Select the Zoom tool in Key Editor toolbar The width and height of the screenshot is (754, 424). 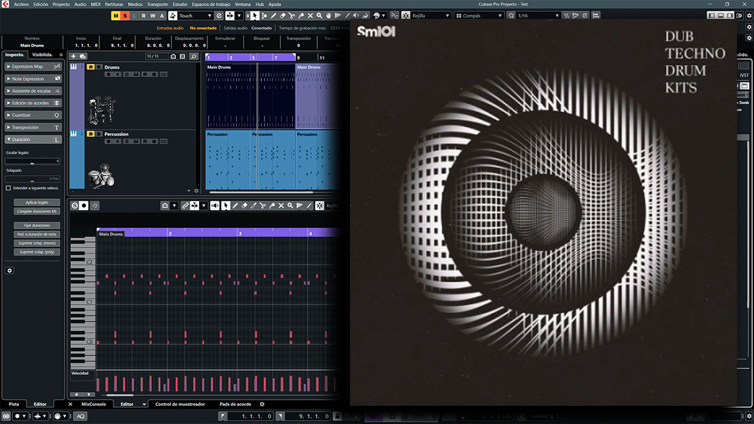(x=290, y=205)
